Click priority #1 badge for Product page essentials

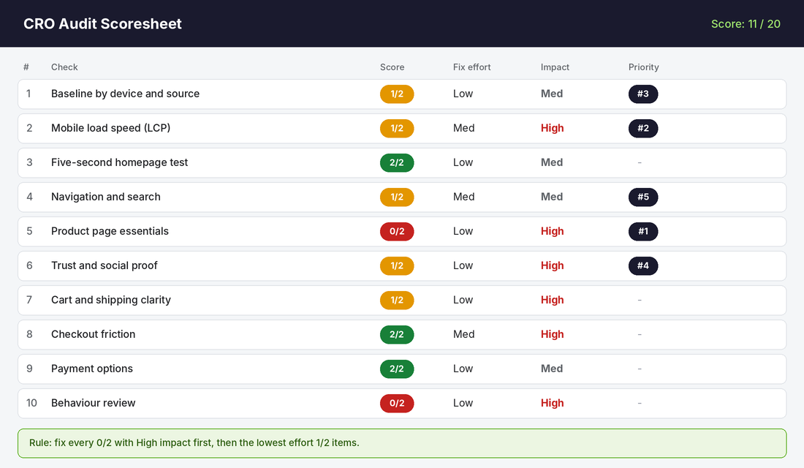click(x=643, y=231)
